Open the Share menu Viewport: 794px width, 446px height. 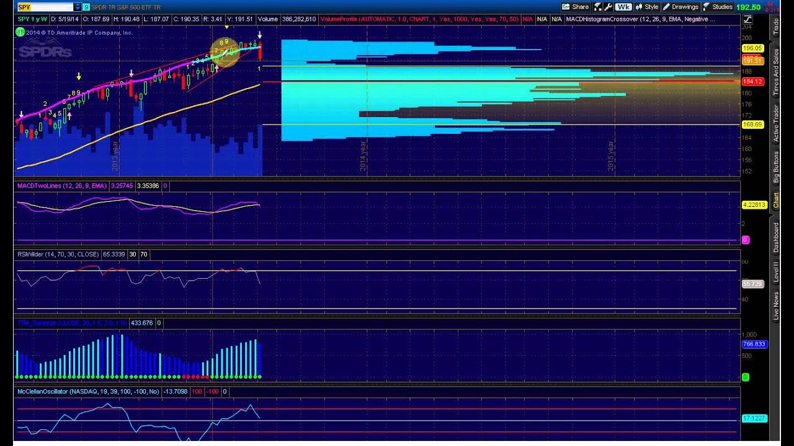pyautogui.click(x=575, y=7)
